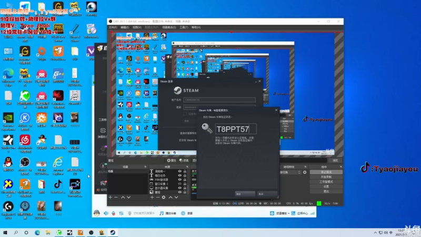421x237 pixels.
Task: Open source properties gear in sources panel
Action: pyautogui.click(x=164, y=197)
